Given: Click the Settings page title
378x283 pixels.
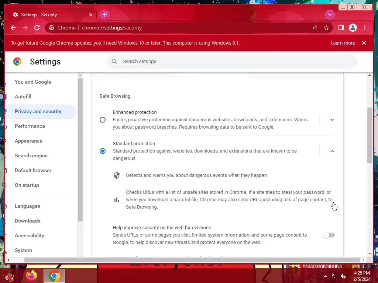Looking at the screenshot, I should [45, 62].
